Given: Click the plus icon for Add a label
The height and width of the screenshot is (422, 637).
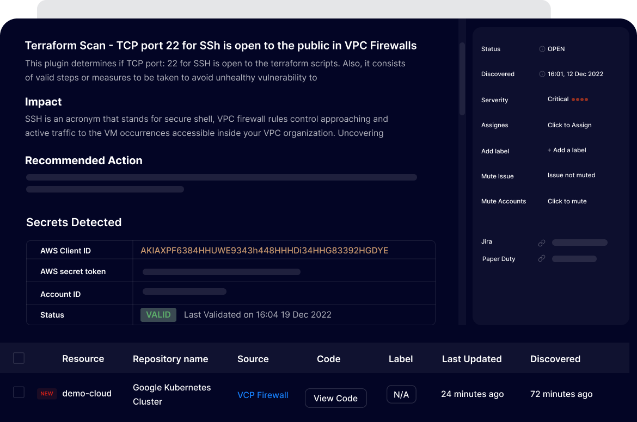Looking at the screenshot, I should coord(549,150).
